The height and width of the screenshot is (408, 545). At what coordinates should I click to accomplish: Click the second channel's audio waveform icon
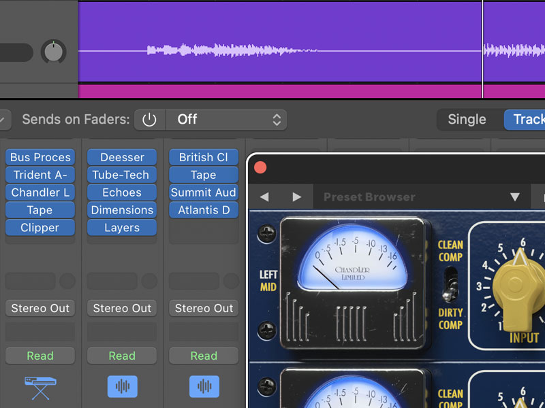[122, 387]
